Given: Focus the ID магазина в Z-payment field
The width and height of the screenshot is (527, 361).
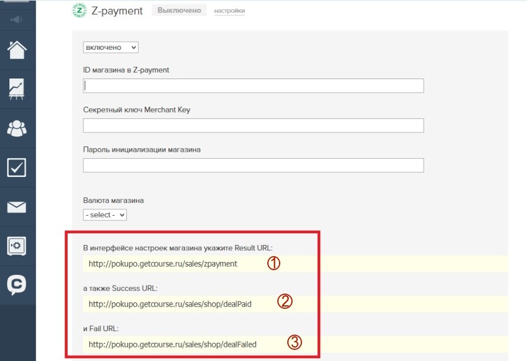Looking at the screenshot, I should click(x=253, y=86).
